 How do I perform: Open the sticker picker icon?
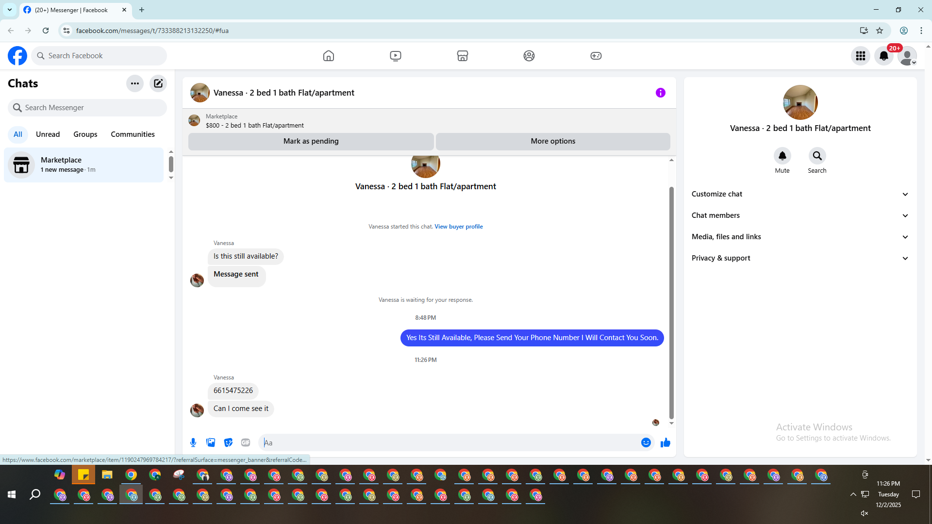(228, 442)
